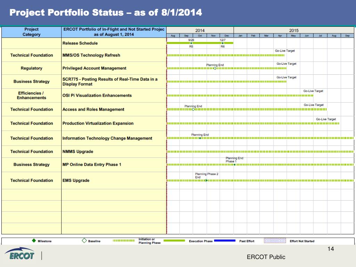
Task: Click the hatched Effort Not Started swatch
Action: pyautogui.click(x=275, y=241)
